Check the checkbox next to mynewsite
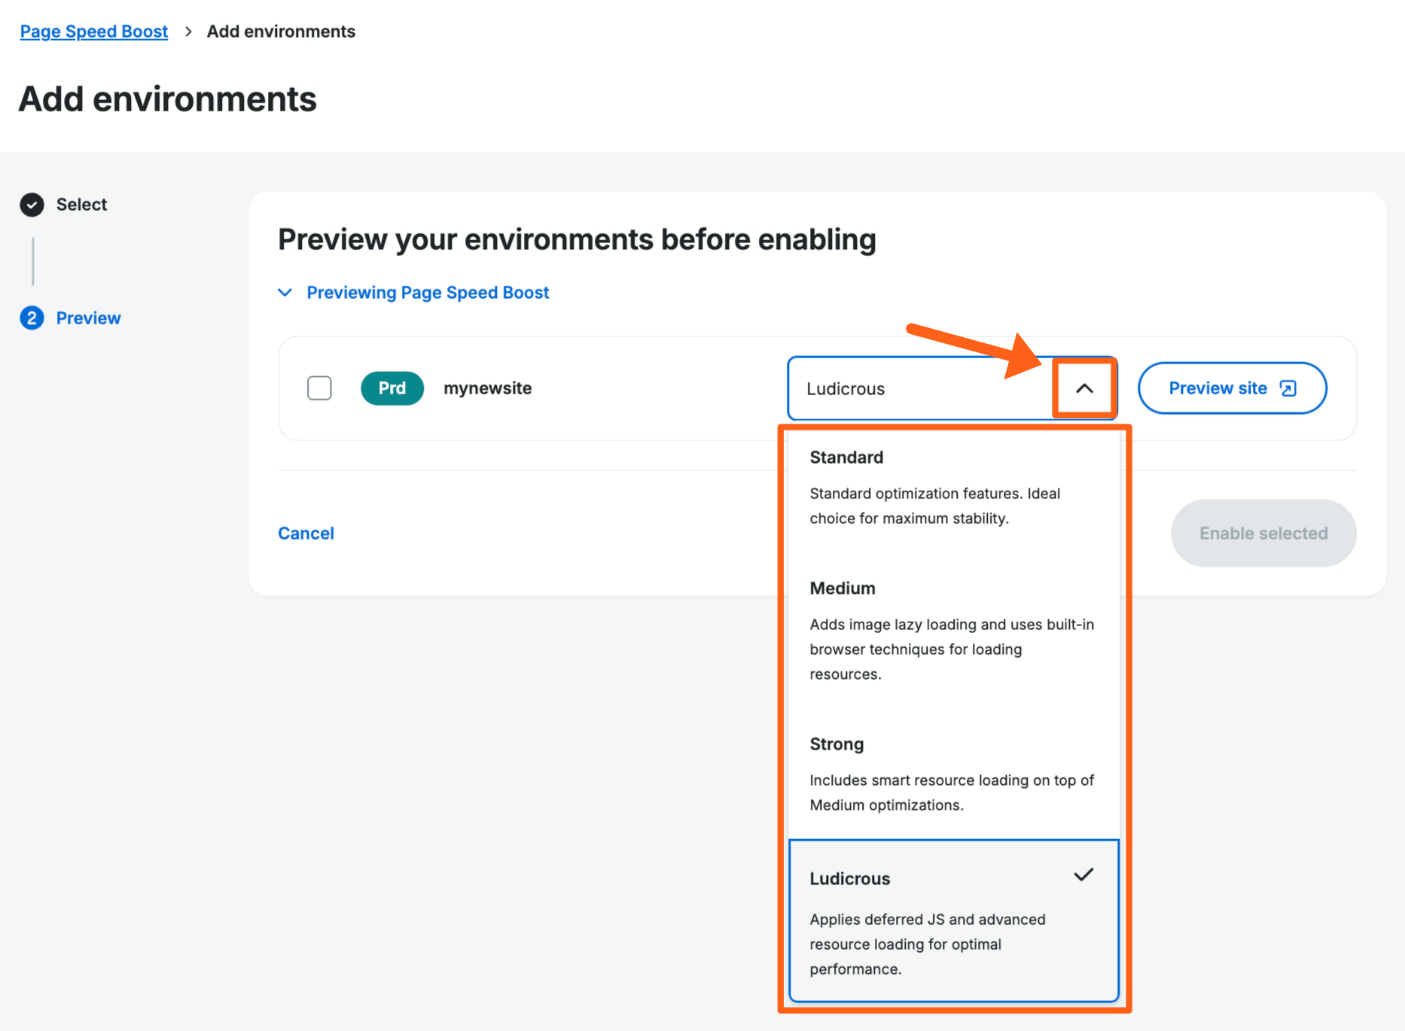Image resolution: width=1405 pixels, height=1031 pixels. pyautogui.click(x=319, y=388)
